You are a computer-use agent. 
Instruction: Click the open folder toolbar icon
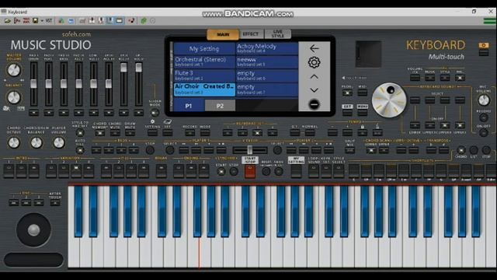[7, 21]
